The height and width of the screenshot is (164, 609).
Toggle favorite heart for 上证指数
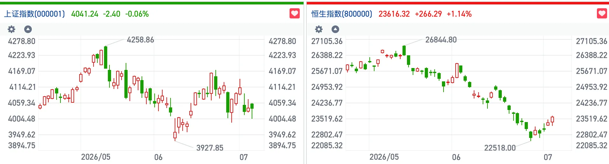[295, 13]
